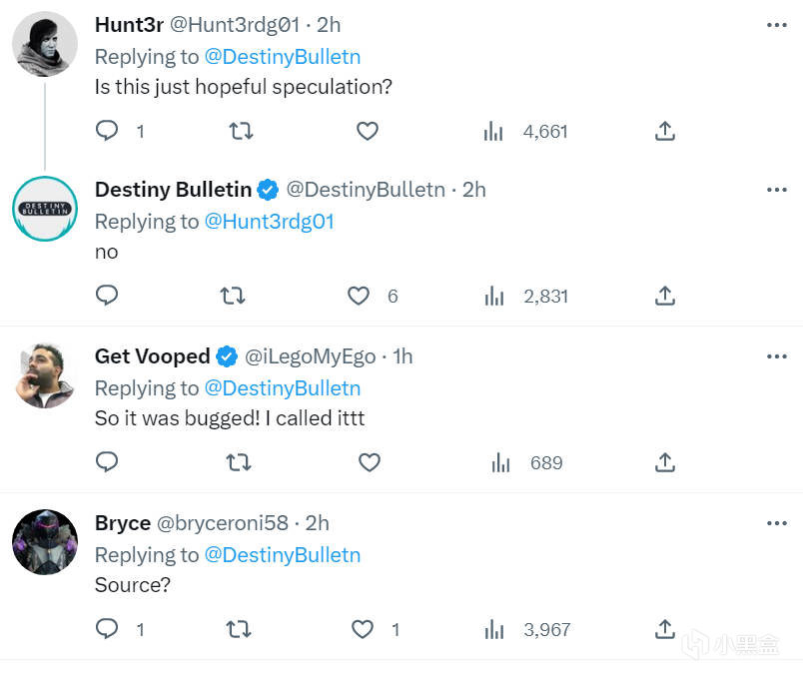Like Get Vooped's 'I called ittt' tweet
Viewport: 803px width, 676px height.
click(x=370, y=462)
